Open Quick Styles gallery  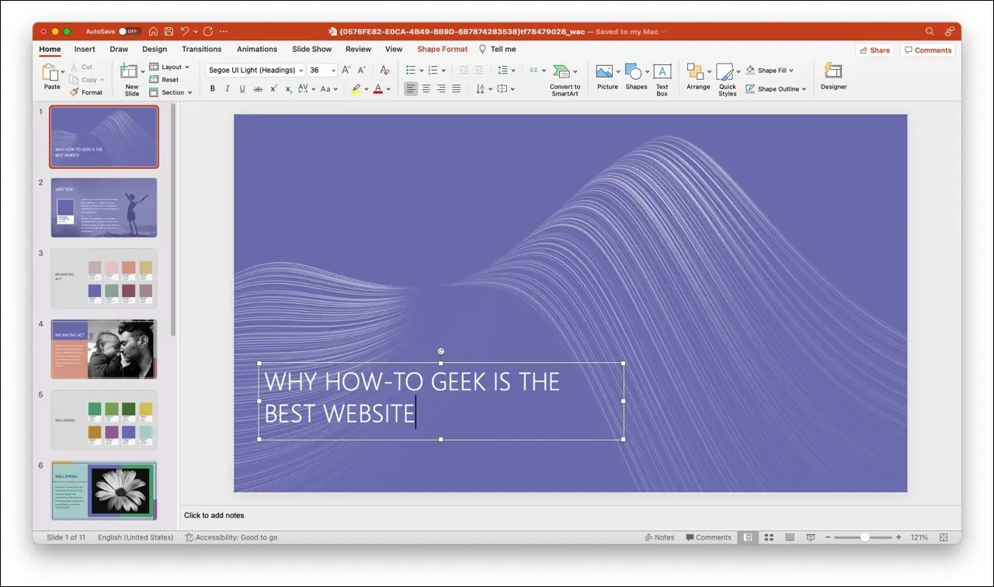coord(727,80)
